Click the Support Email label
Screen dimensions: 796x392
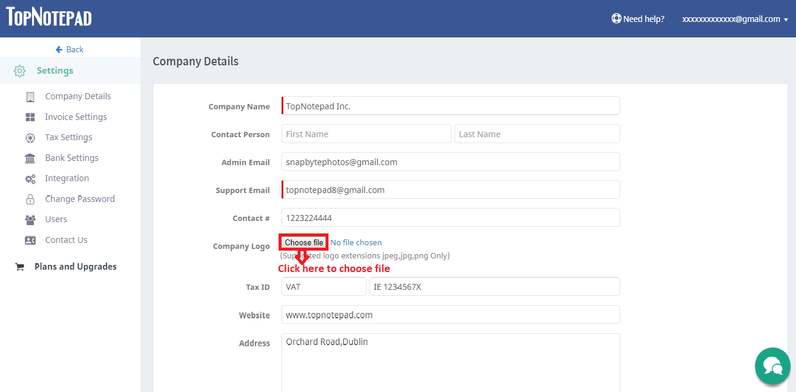pos(242,191)
